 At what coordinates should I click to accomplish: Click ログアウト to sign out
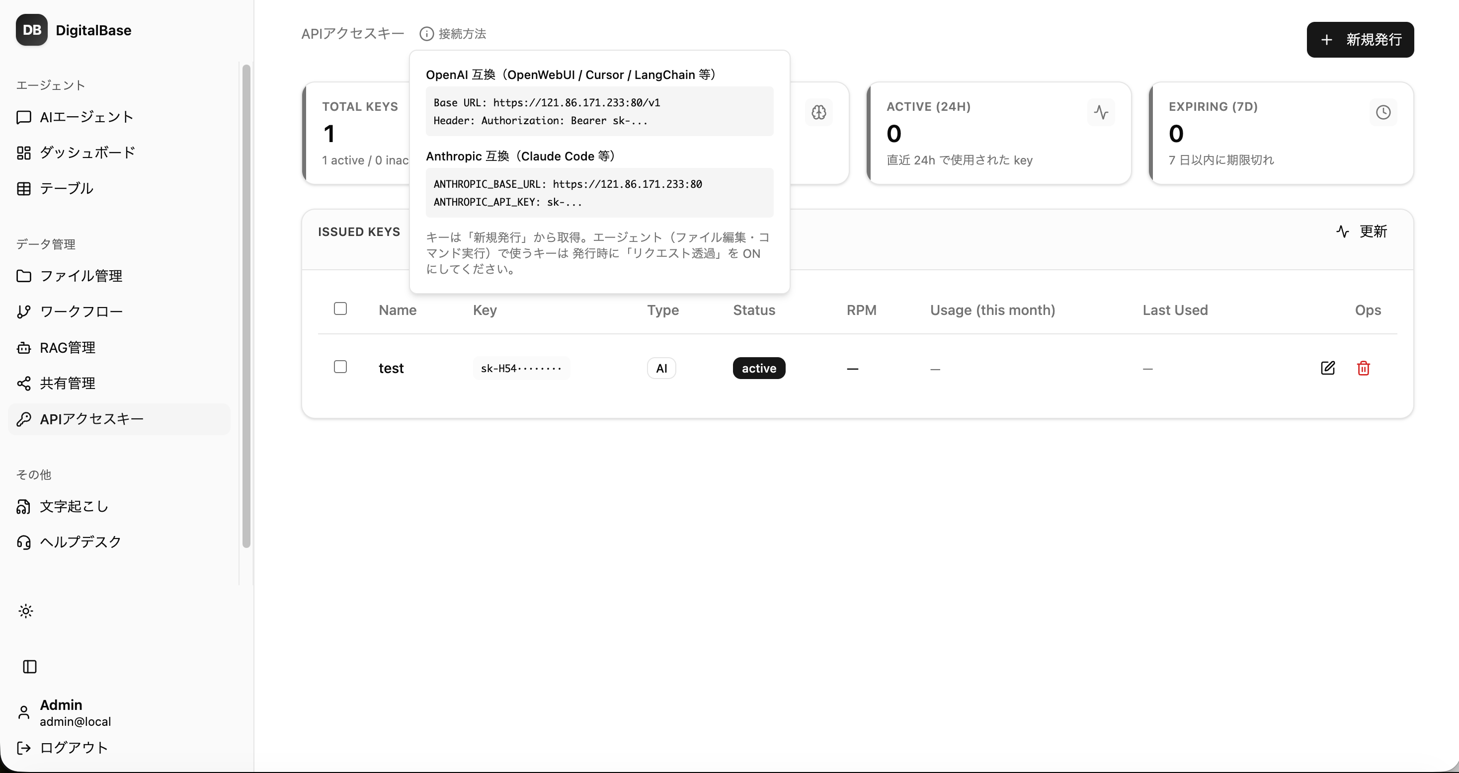tap(62, 748)
